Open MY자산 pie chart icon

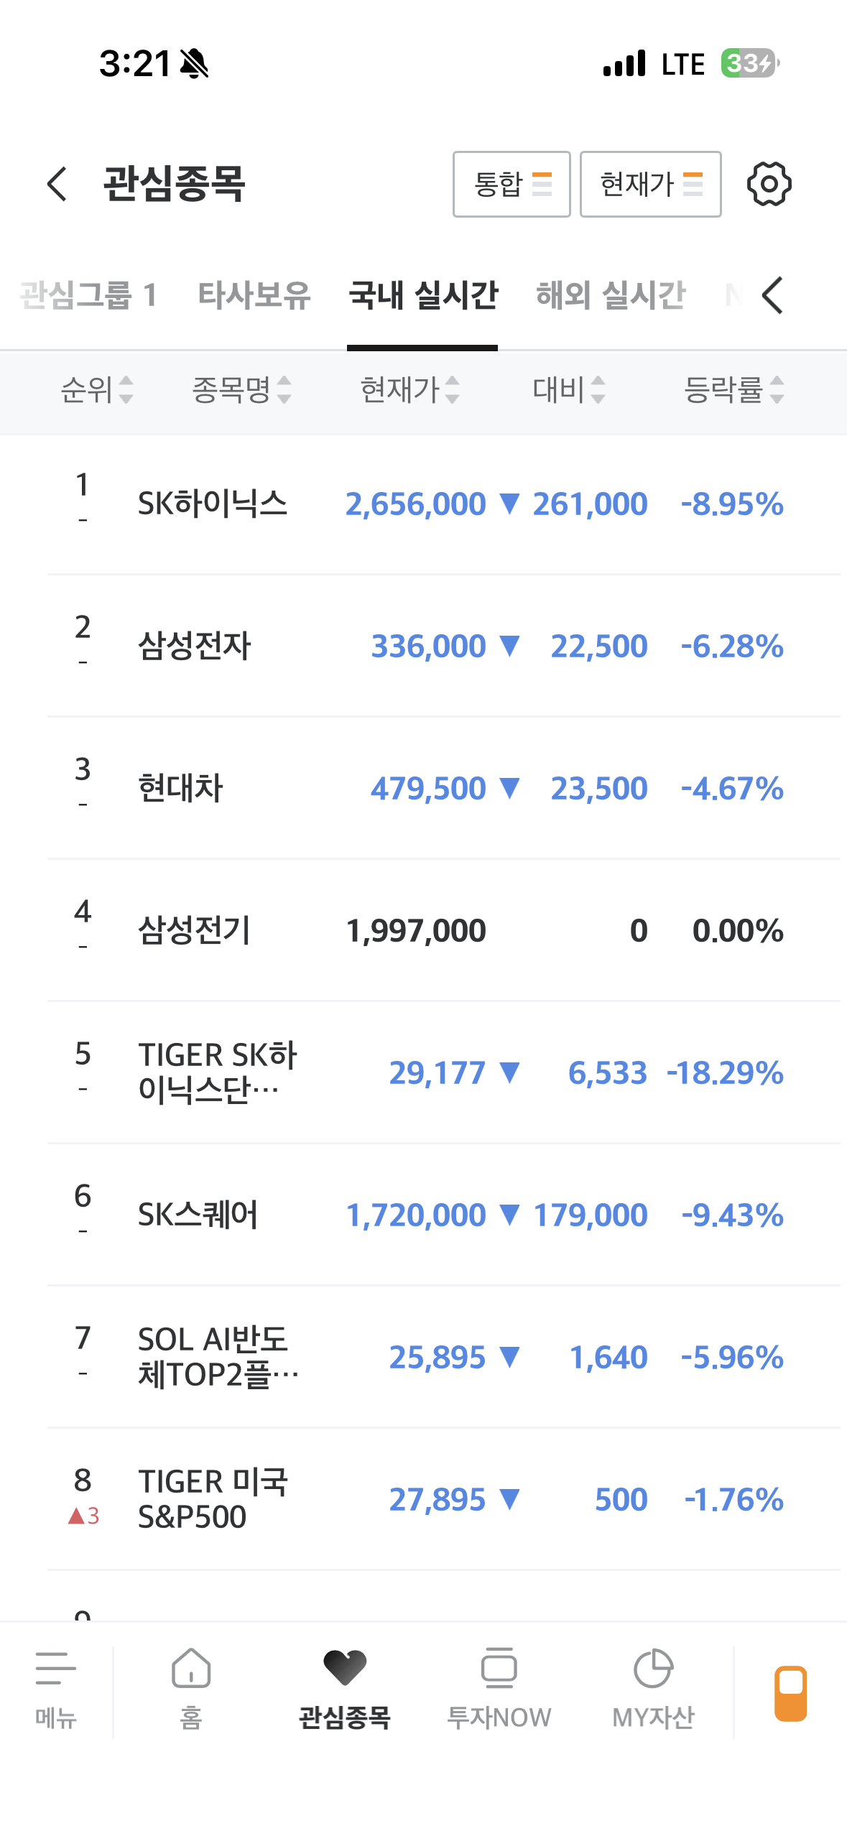coord(653,1668)
